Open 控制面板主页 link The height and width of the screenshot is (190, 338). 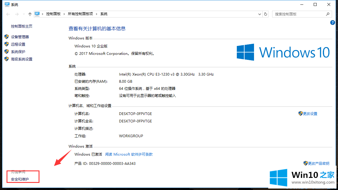tap(22, 26)
